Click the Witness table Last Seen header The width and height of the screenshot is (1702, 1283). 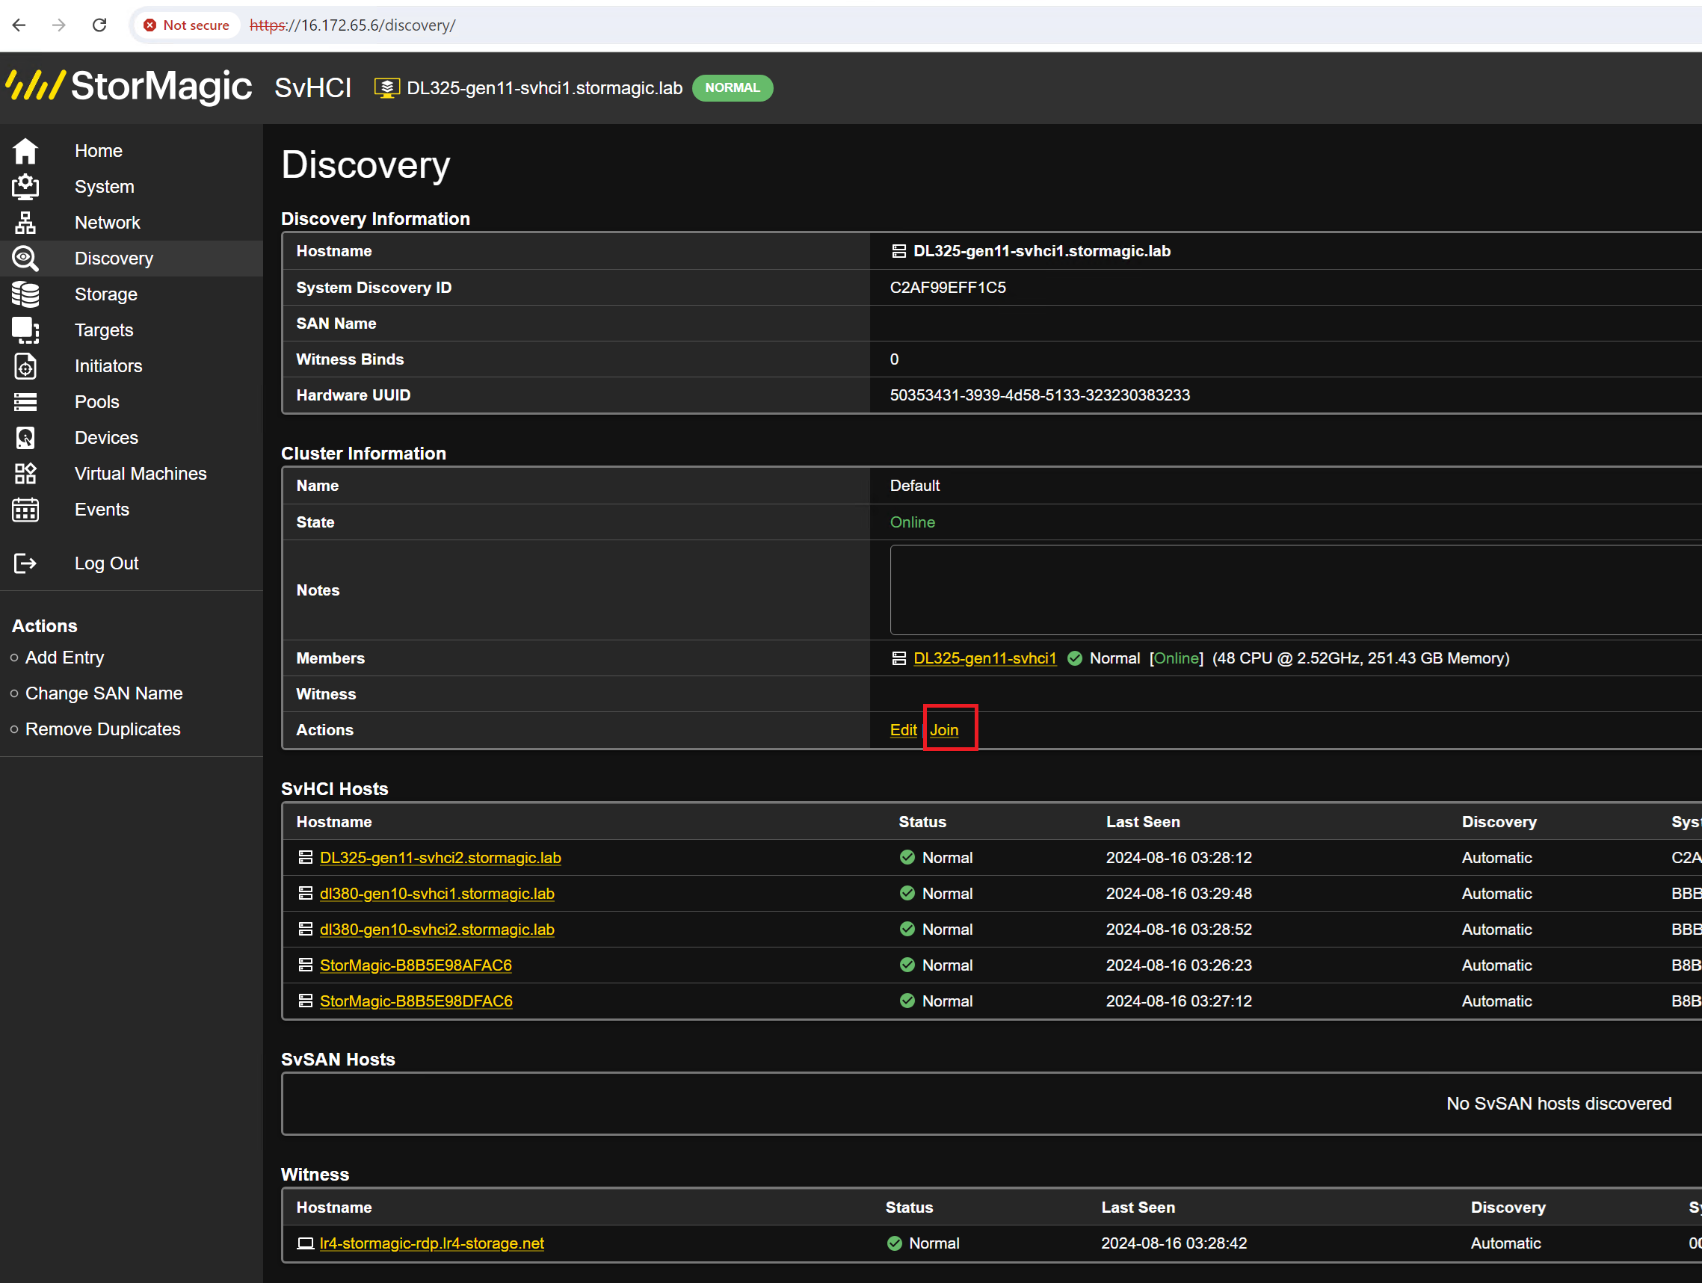point(1138,1207)
